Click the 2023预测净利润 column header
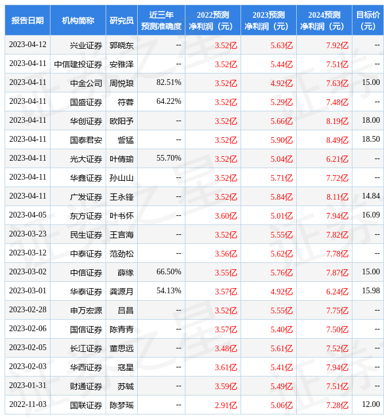This screenshot has height=419, width=384. [269, 20]
